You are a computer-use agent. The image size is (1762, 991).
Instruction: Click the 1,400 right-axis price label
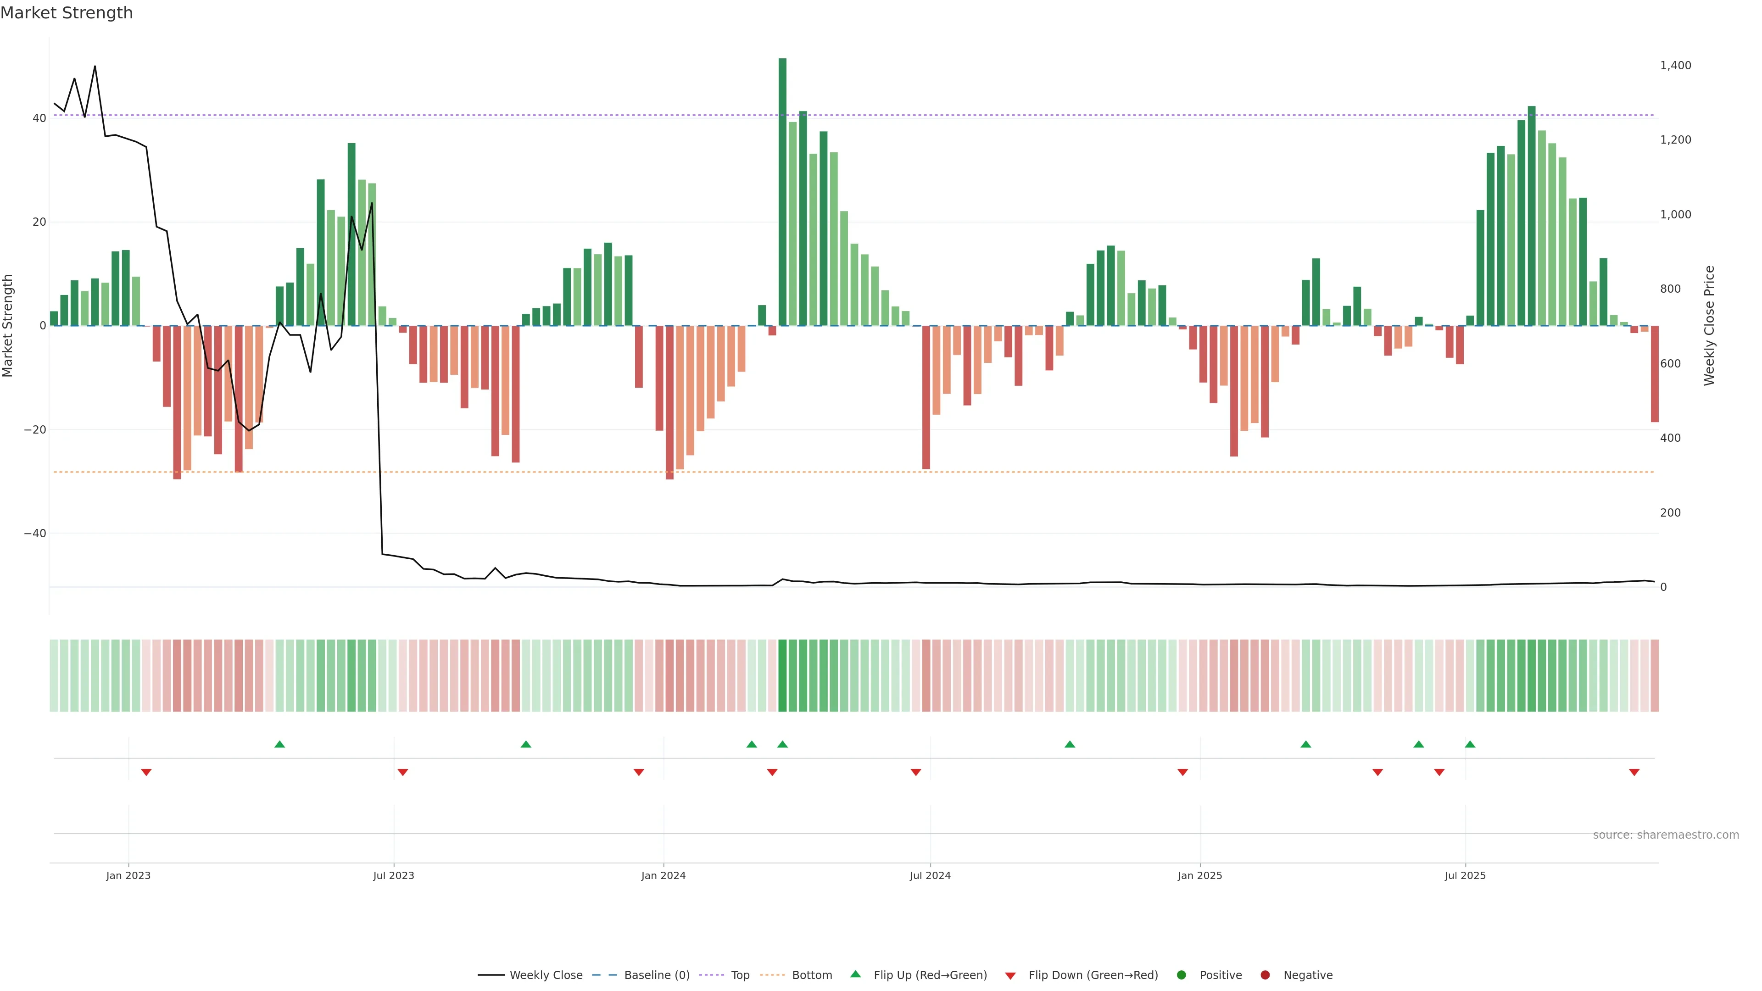(1675, 66)
